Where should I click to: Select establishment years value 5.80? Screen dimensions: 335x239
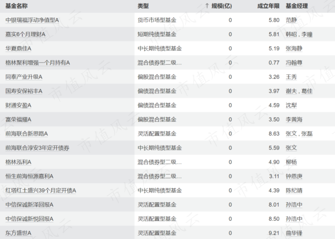click(274, 20)
